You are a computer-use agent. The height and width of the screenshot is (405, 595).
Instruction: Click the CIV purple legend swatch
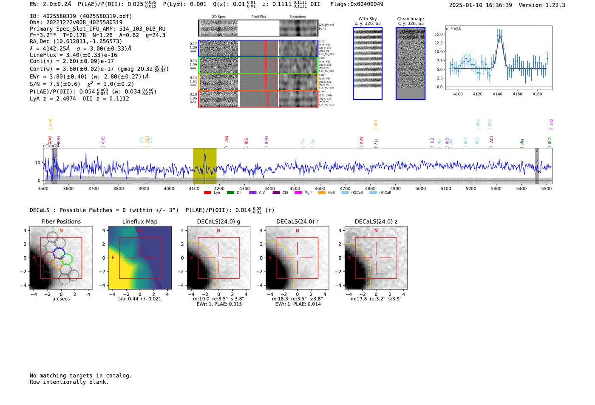[253, 193]
